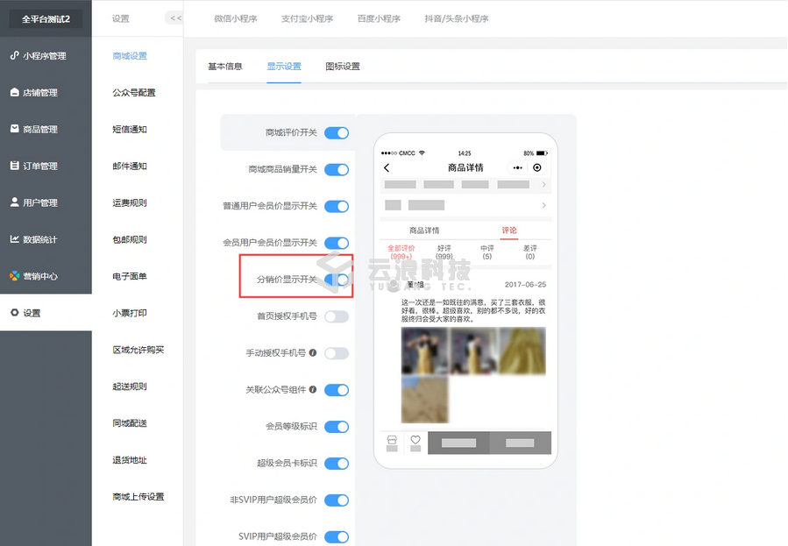Open 运费规则 in settings menu
This screenshot has width=788, height=546.
130,203
